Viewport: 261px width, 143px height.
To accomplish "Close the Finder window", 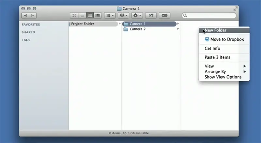I will click(23, 9).
